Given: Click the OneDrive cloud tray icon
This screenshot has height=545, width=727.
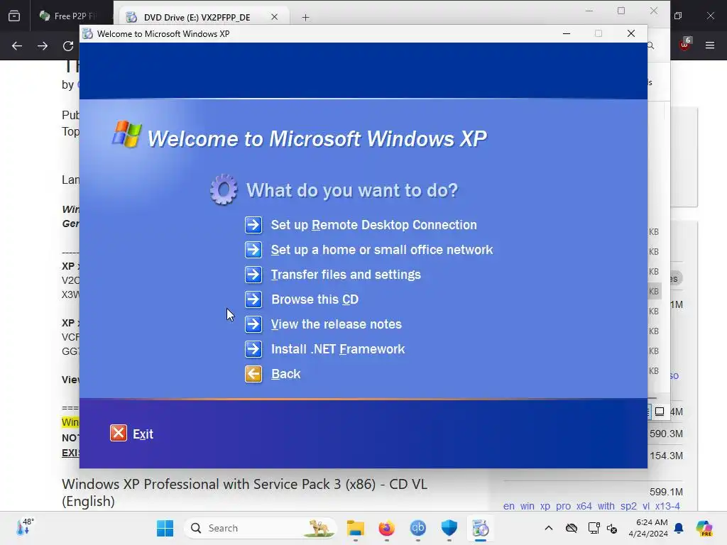Looking at the screenshot, I should coord(572,528).
